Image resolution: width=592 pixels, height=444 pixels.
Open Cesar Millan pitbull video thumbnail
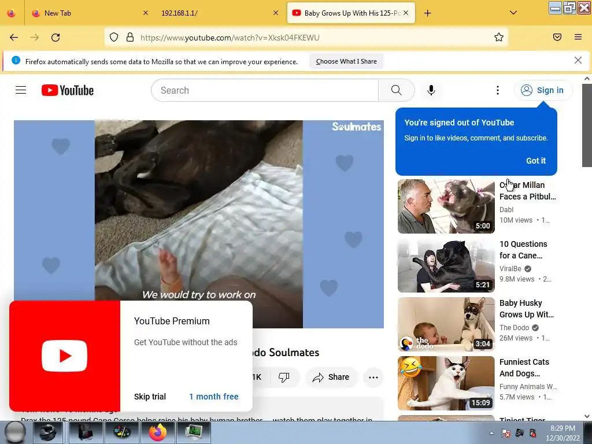(x=446, y=206)
